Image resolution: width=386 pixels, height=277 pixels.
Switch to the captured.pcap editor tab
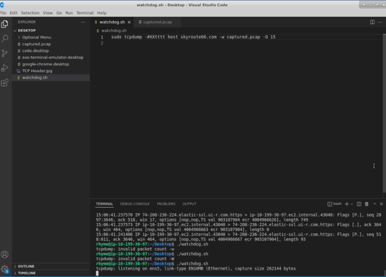pos(158,22)
